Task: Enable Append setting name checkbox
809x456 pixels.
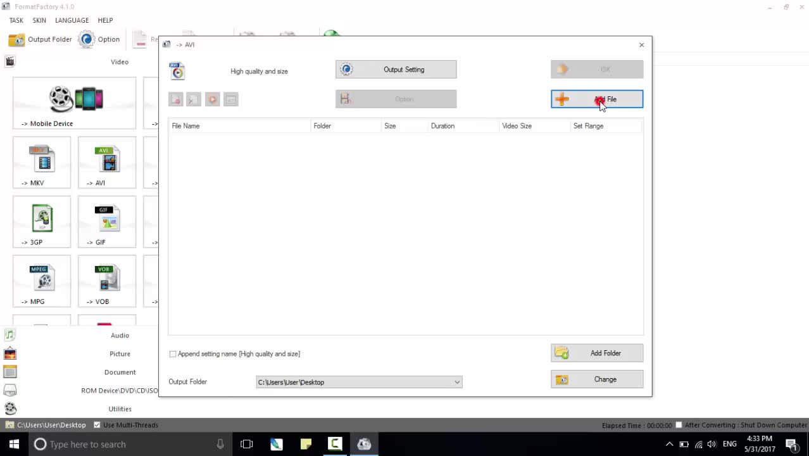Action: (173, 354)
